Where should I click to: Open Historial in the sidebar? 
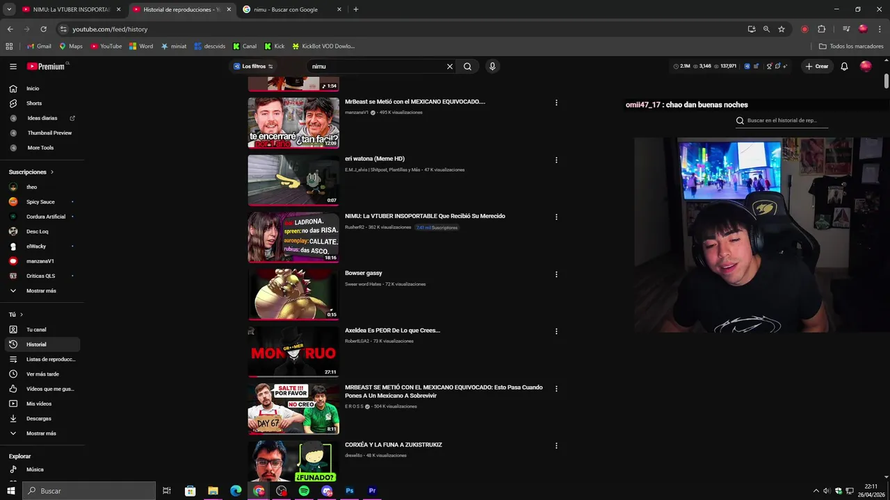[43, 344]
